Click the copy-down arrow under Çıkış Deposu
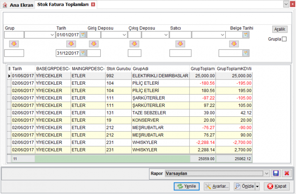Screen dimensions: 296x194 [134, 44]
